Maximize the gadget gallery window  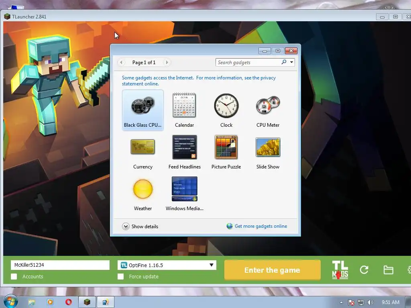click(278, 51)
